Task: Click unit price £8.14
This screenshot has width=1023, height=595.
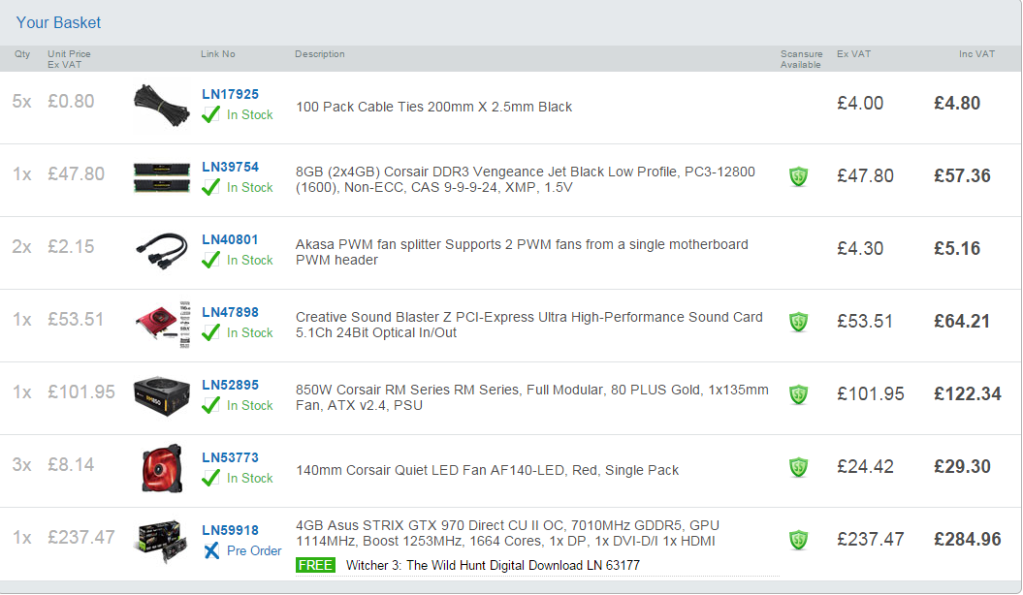Action: [x=71, y=464]
